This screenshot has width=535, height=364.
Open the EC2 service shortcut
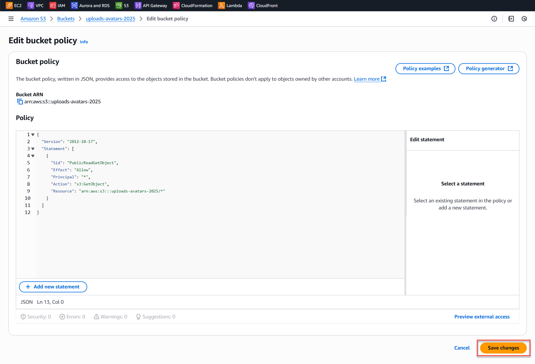(14, 5)
